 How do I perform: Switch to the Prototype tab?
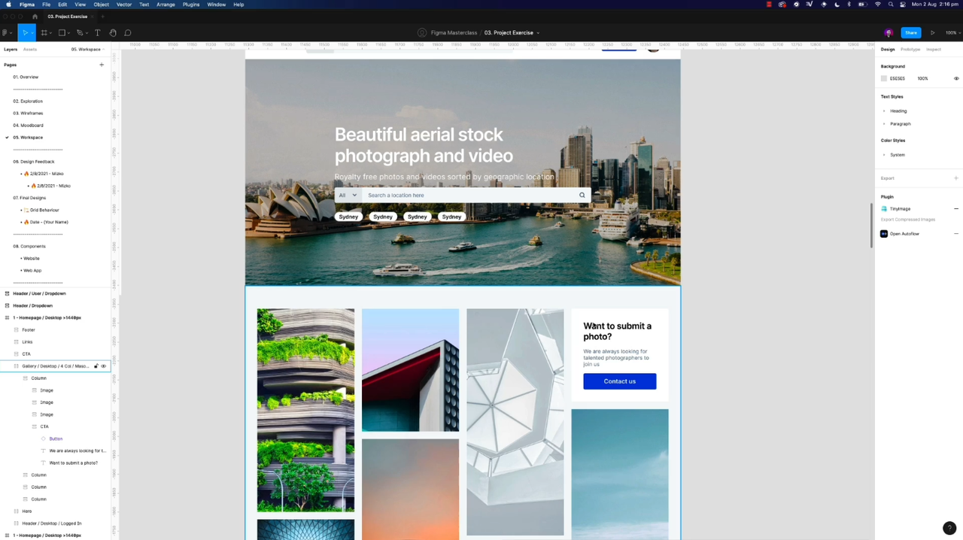point(910,49)
